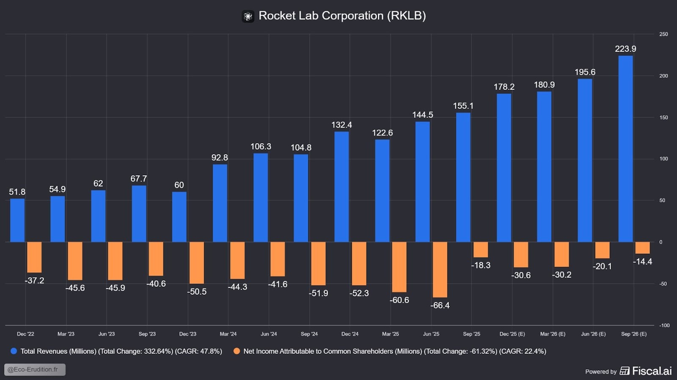
Task: Click the "Jun '25" x-axis label
Action: (x=431, y=334)
